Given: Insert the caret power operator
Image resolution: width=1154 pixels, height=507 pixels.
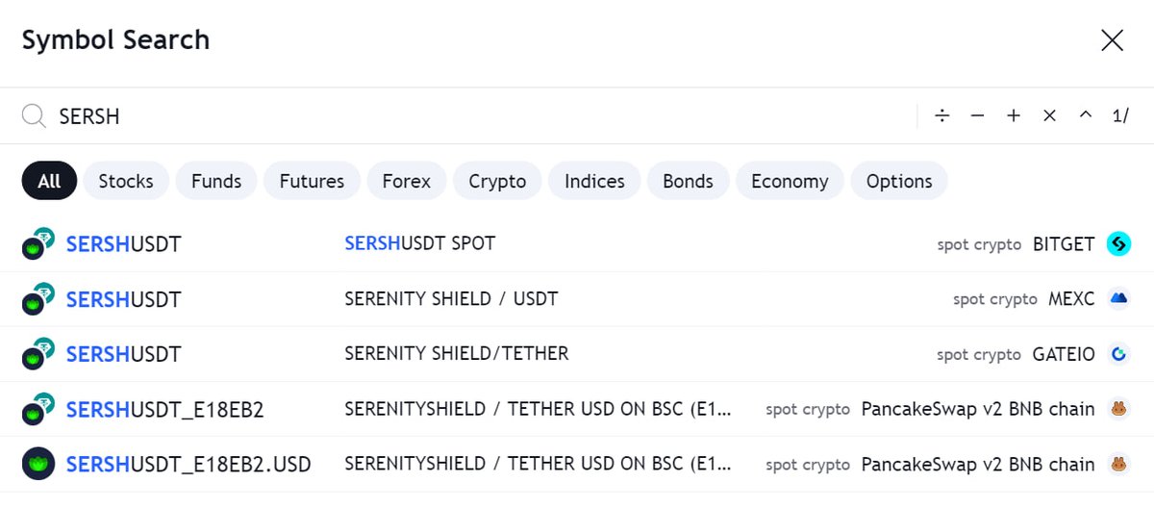Looking at the screenshot, I should pyautogui.click(x=1086, y=115).
